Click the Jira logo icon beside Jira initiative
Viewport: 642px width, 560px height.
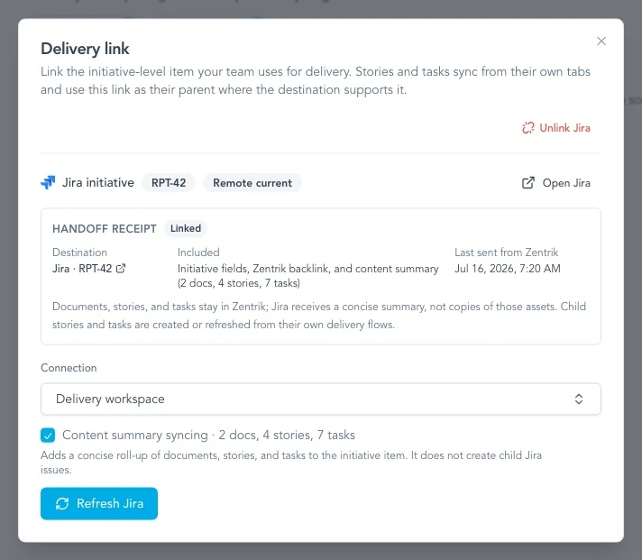pyautogui.click(x=48, y=182)
